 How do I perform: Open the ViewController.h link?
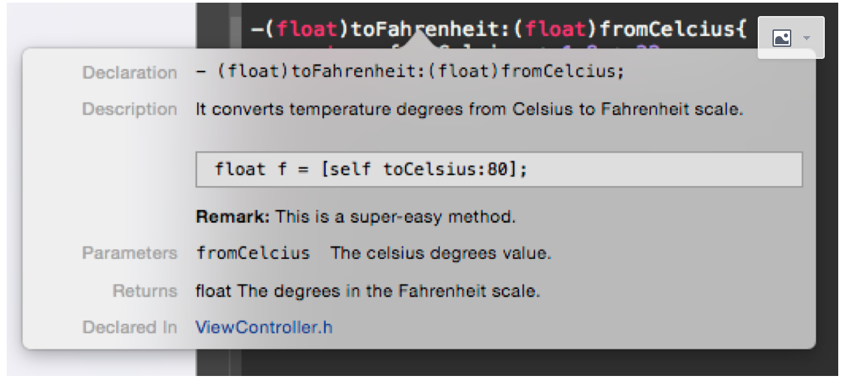click(264, 327)
